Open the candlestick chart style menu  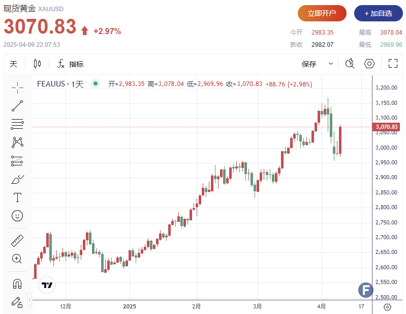37,64
